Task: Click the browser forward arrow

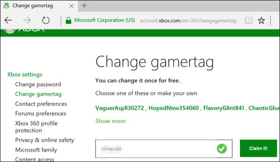Action: tap(27, 21)
